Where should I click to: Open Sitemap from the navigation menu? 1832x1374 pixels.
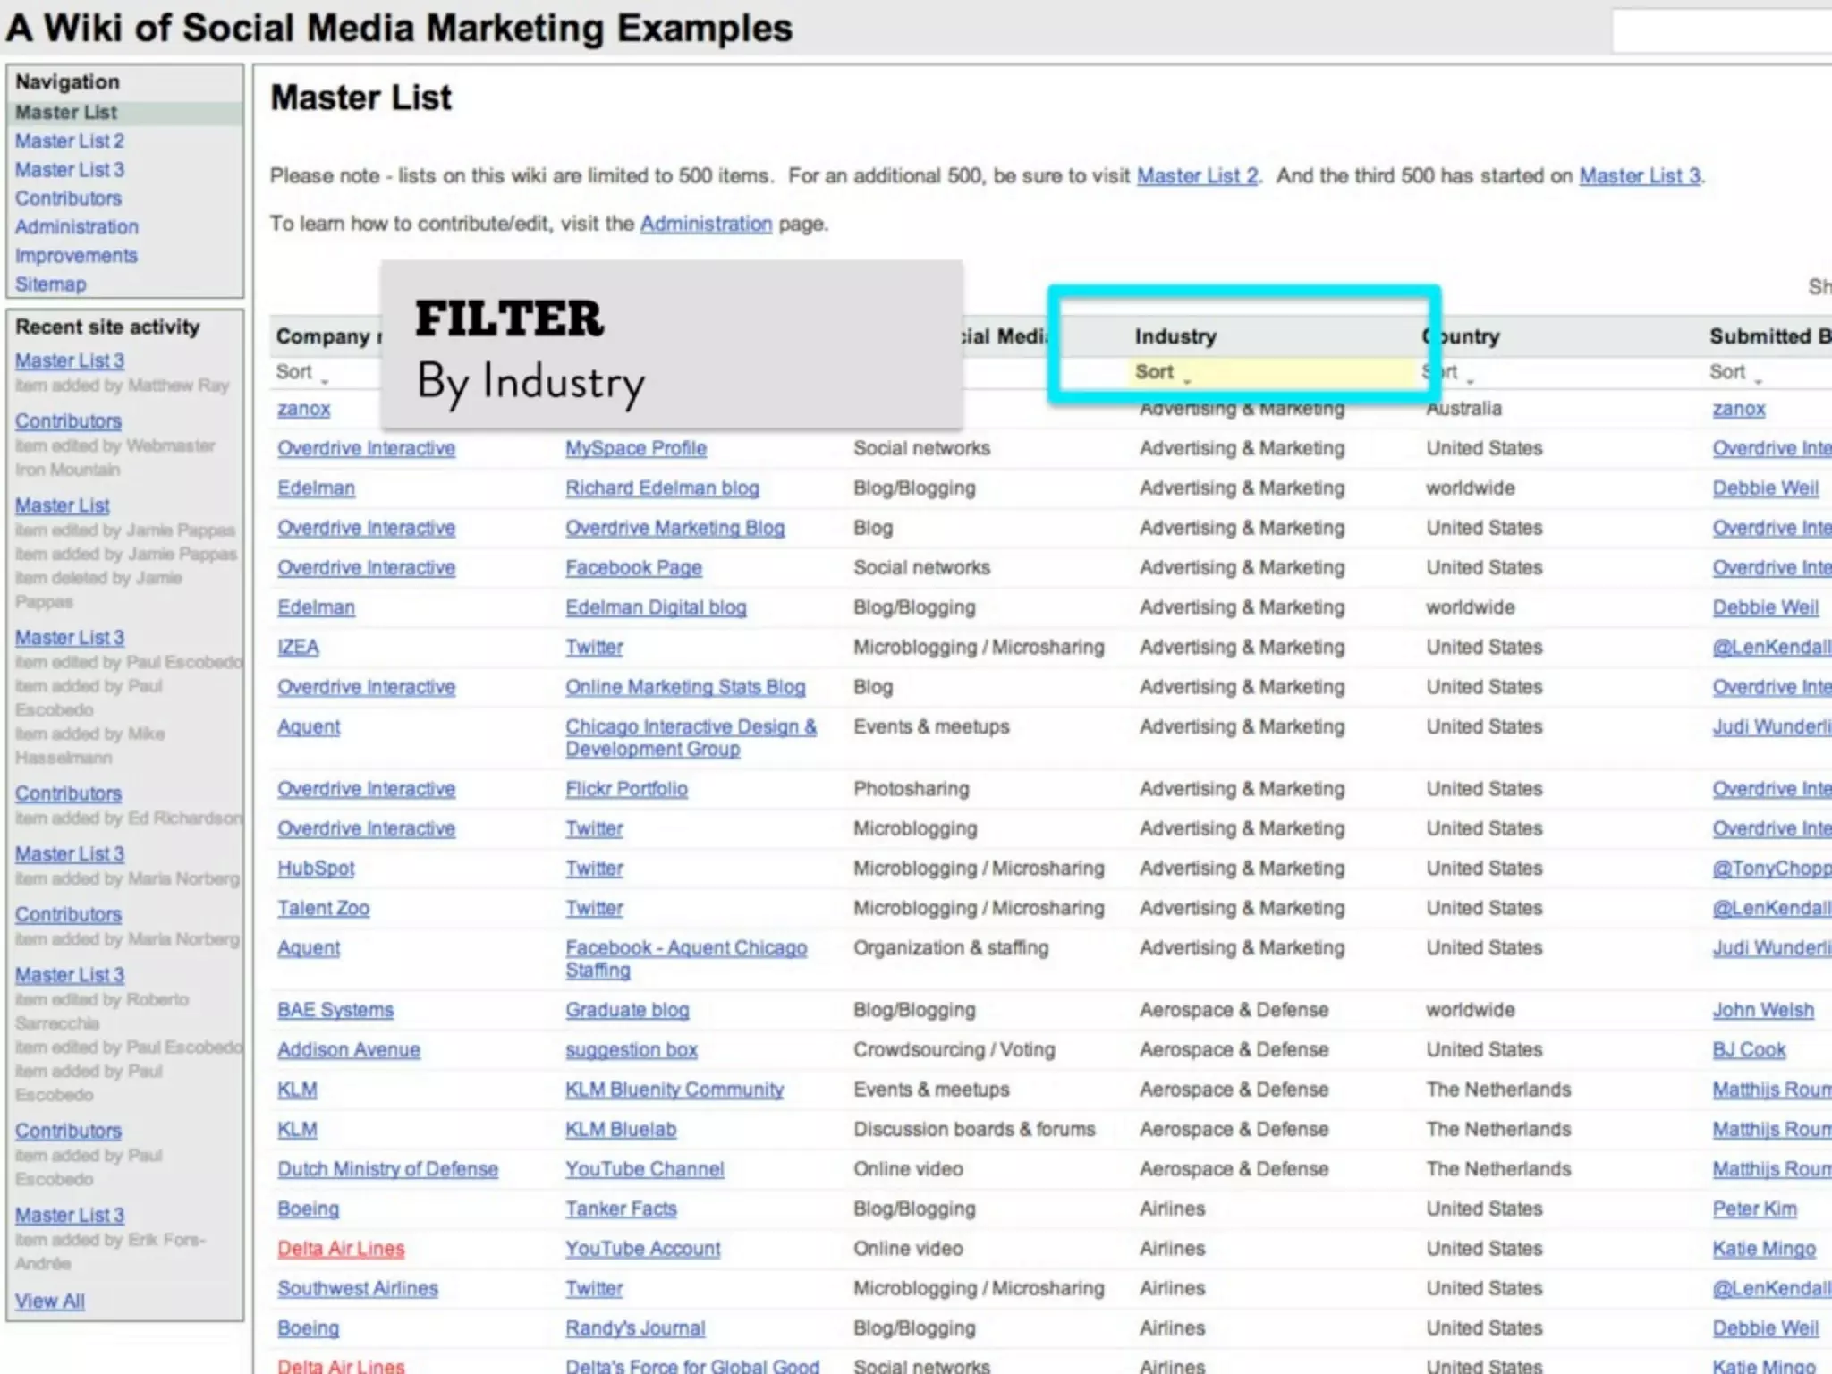coord(50,284)
